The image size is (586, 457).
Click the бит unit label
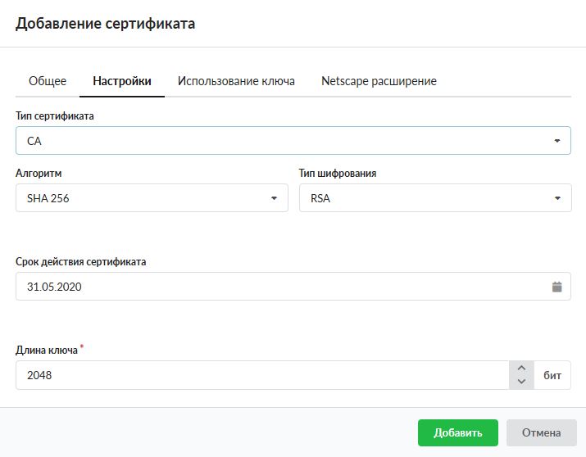(x=552, y=375)
